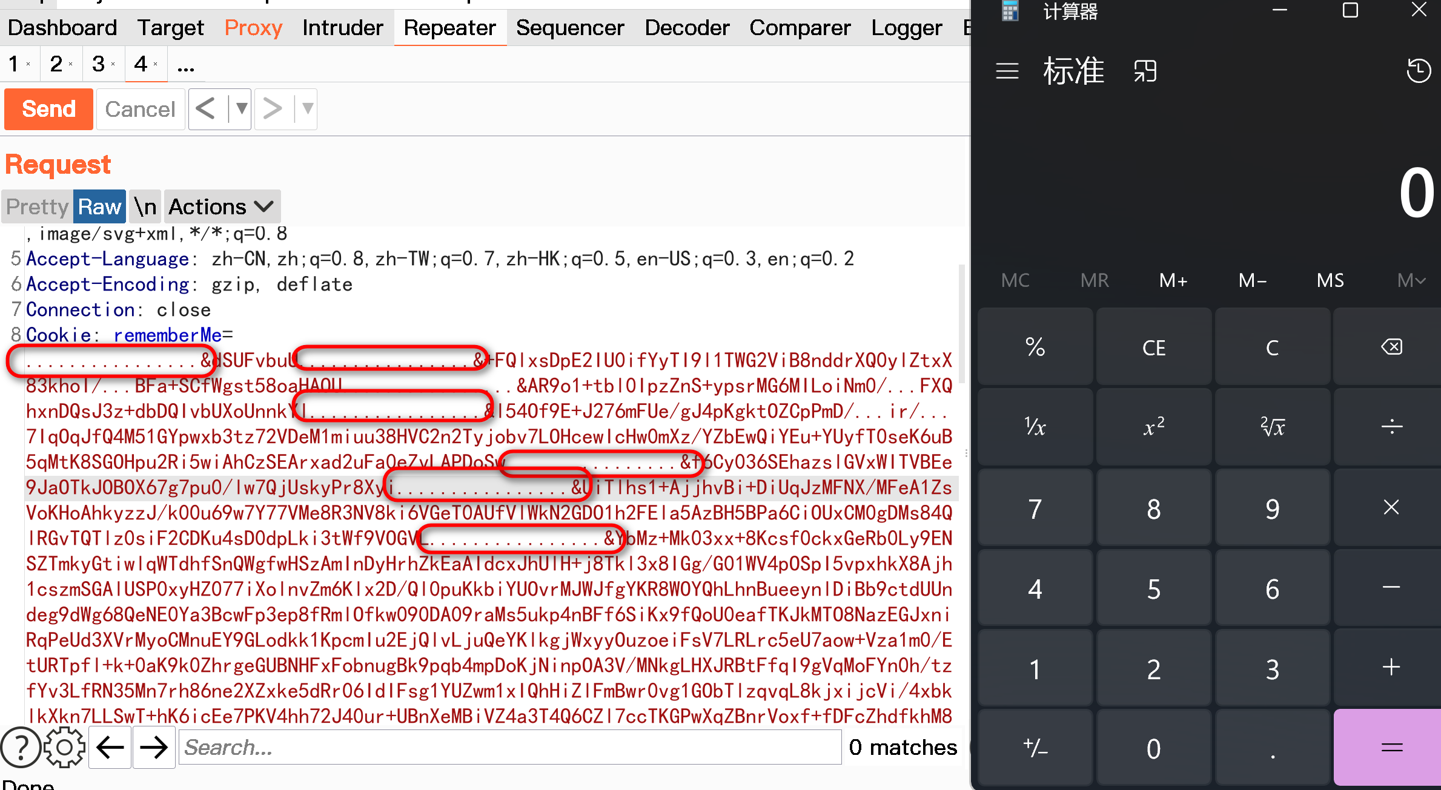This screenshot has height=790, width=1441.
Task: Click digit 9 on calculator
Action: pyautogui.click(x=1273, y=507)
